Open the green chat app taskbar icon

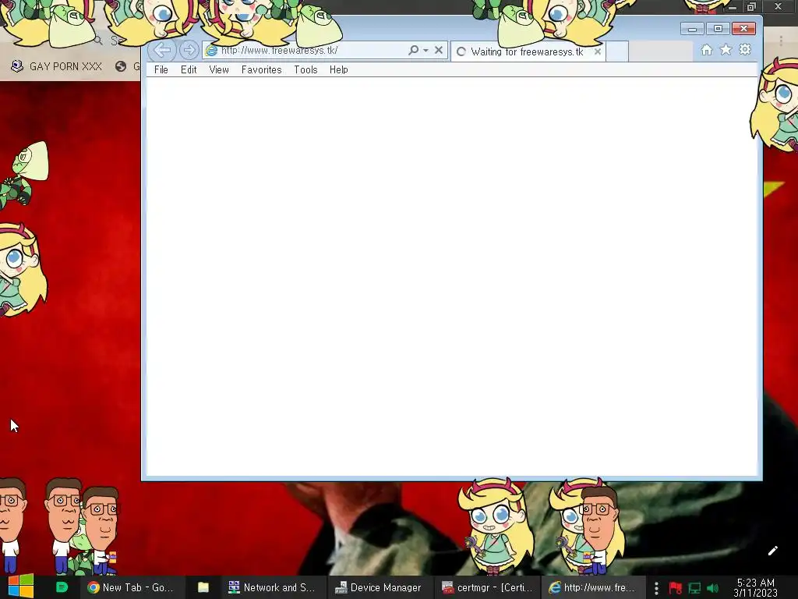[x=62, y=587]
